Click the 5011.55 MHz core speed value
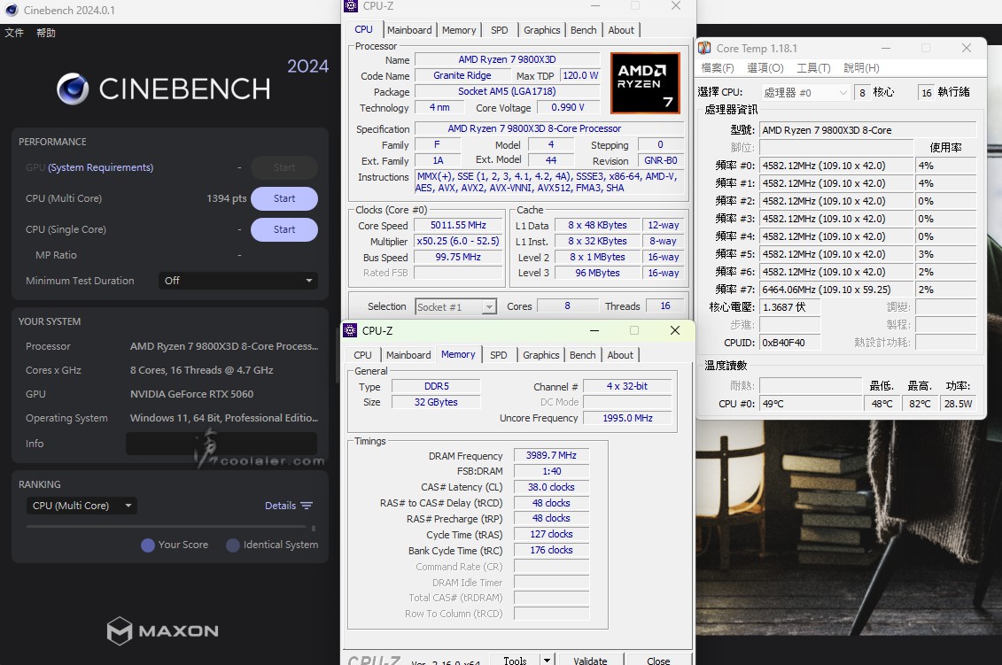 point(458,225)
